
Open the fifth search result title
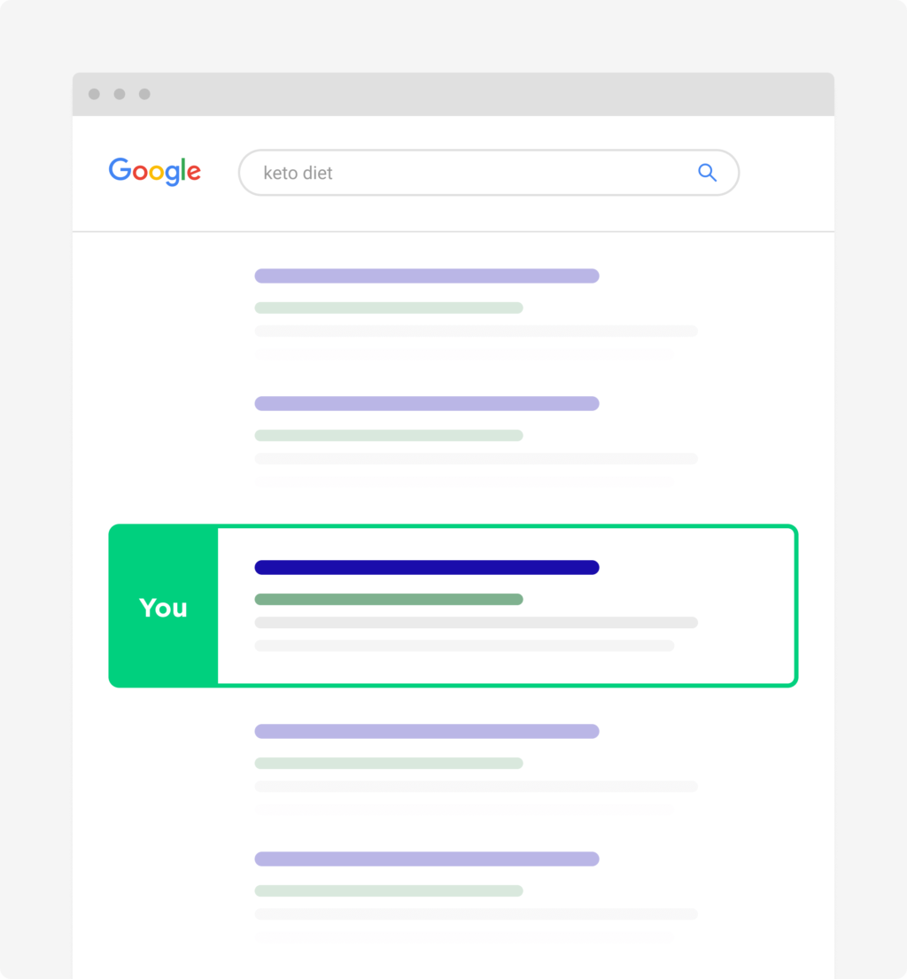click(x=426, y=859)
